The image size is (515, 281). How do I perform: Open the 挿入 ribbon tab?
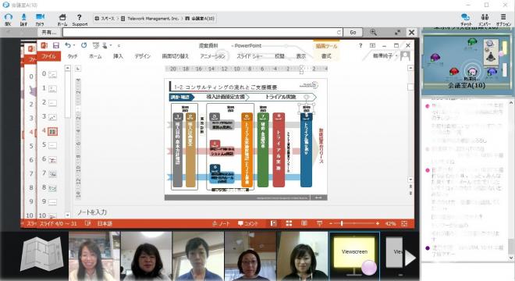[x=118, y=56]
